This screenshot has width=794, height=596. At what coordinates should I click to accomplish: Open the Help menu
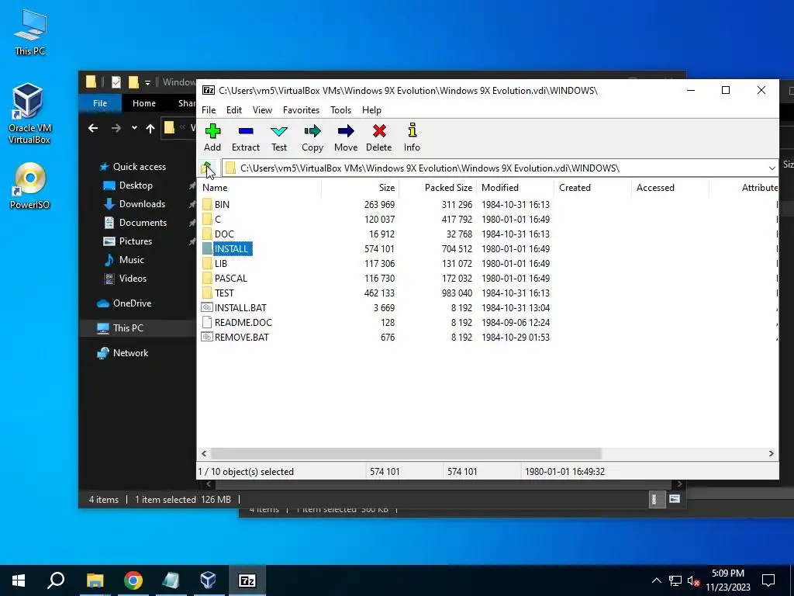coord(371,110)
